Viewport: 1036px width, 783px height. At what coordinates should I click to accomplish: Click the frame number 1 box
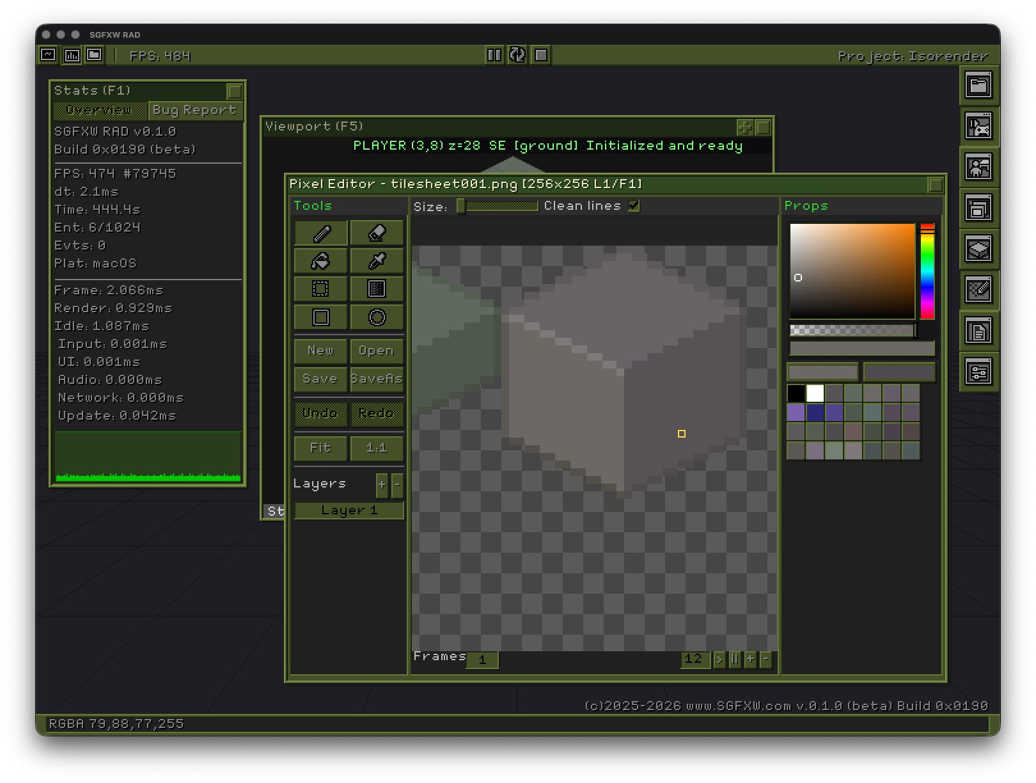482,660
